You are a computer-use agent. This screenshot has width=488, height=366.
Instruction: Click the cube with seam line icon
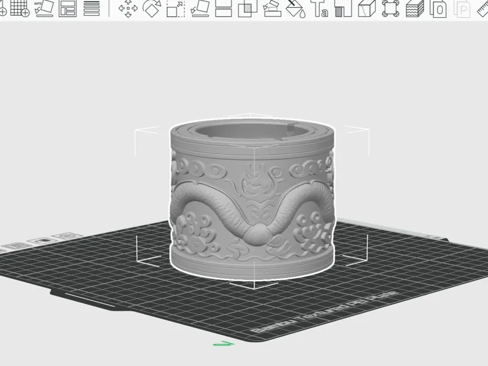pyautogui.click(x=367, y=8)
